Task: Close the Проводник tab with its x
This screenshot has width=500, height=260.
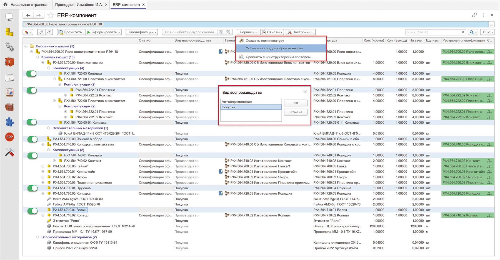Action: pyautogui.click(x=106, y=5)
